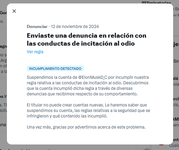Click the red avatar behind the dialog
The image size is (179, 150).
[x=161, y=144]
